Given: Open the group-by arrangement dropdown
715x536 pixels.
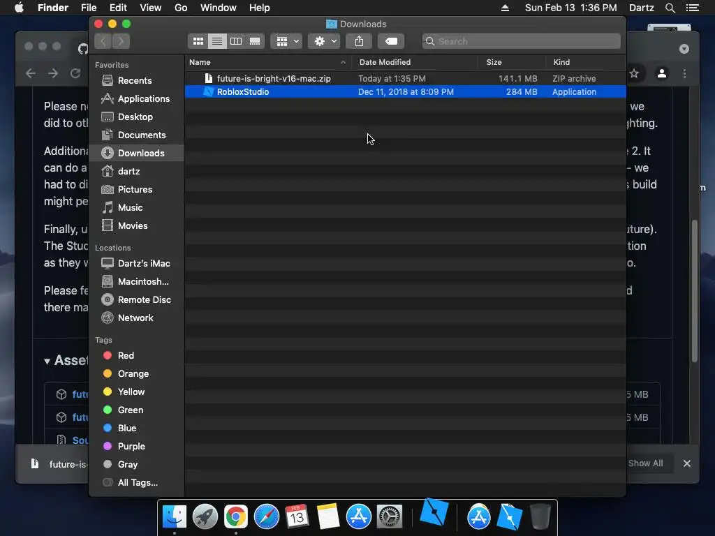Looking at the screenshot, I should tap(286, 41).
